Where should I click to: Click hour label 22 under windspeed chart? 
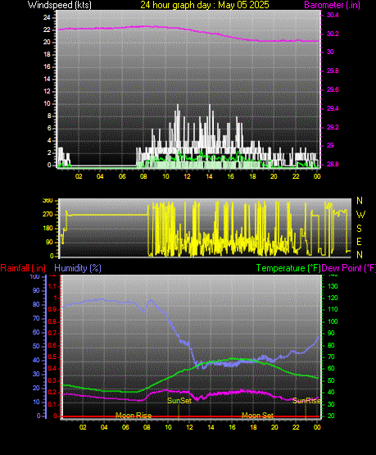pyautogui.click(x=296, y=176)
